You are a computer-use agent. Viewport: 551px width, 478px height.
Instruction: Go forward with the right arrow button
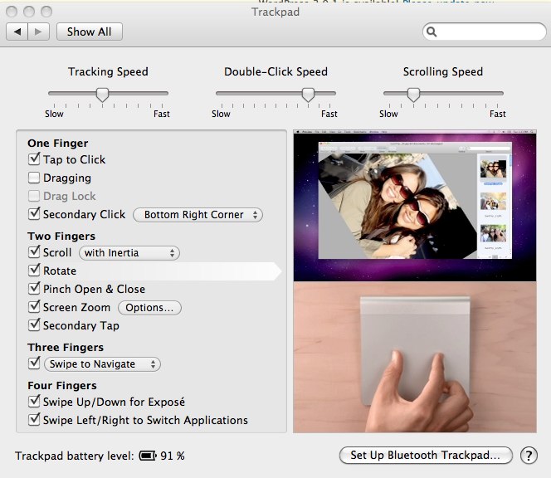point(38,32)
